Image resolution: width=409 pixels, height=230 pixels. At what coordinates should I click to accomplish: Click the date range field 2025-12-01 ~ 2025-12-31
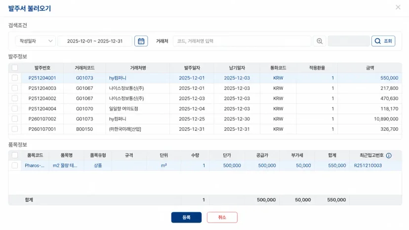click(95, 41)
